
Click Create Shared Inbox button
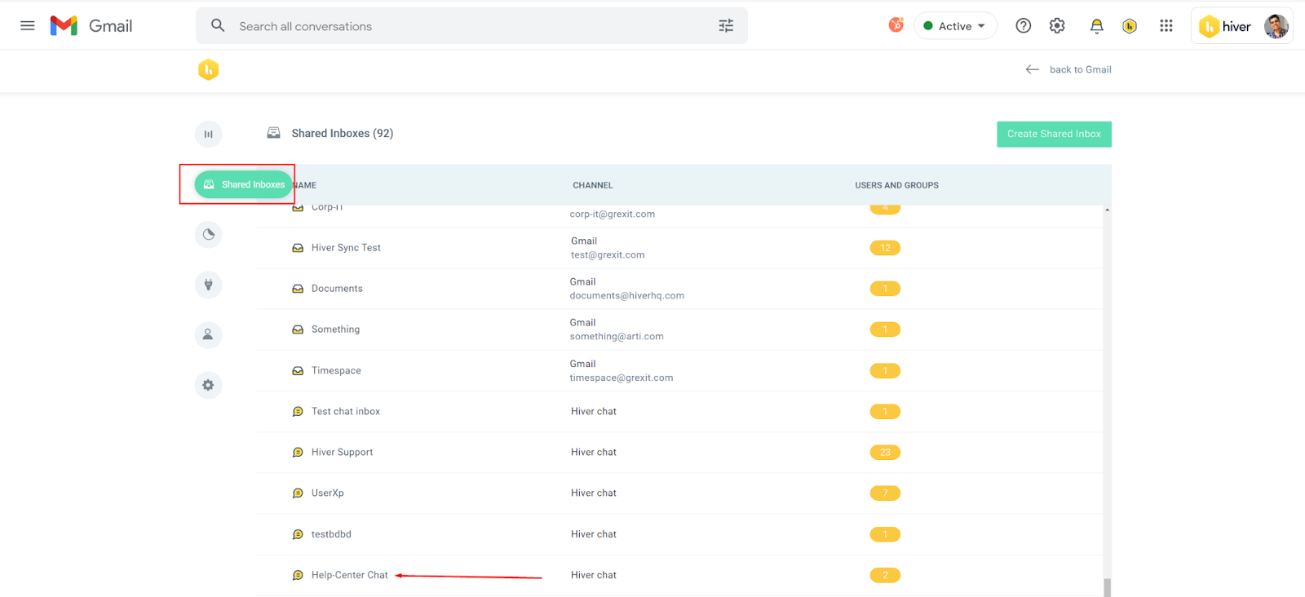pyautogui.click(x=1054, y=134)
